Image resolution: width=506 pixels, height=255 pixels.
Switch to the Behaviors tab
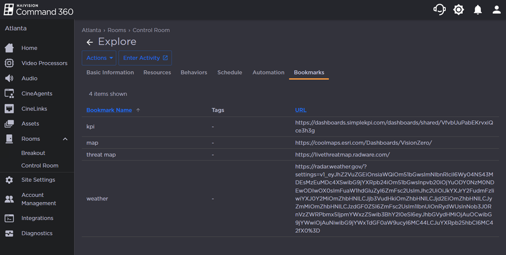[x=194, y=72]
